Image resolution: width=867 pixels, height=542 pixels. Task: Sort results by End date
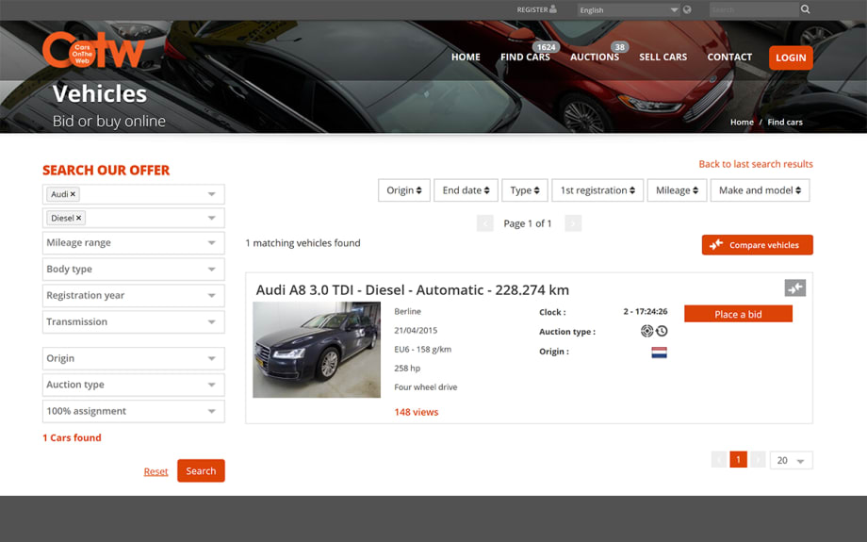coord(466,190)
